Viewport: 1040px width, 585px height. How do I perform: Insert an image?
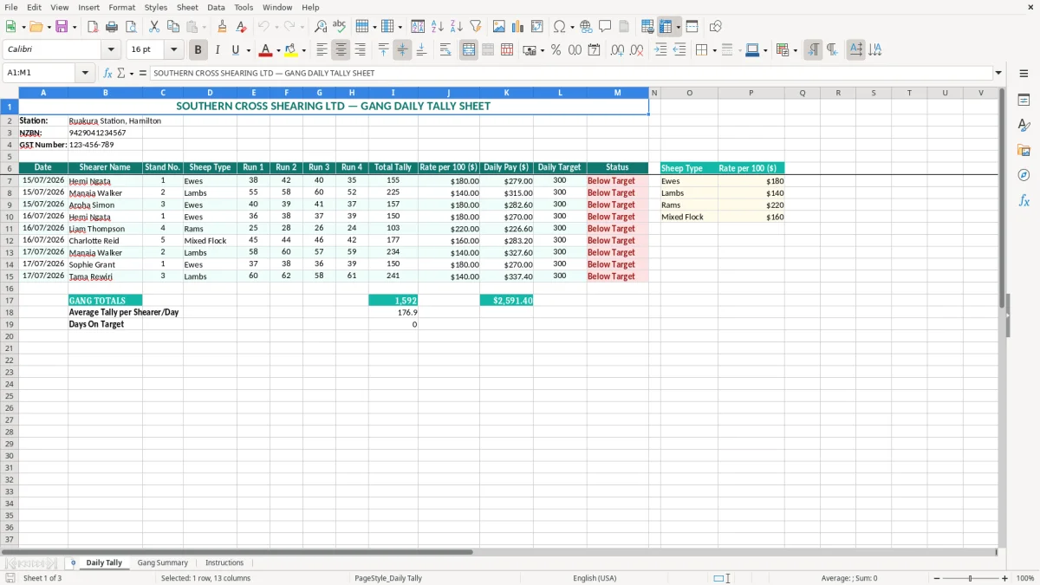click(499, 27)
